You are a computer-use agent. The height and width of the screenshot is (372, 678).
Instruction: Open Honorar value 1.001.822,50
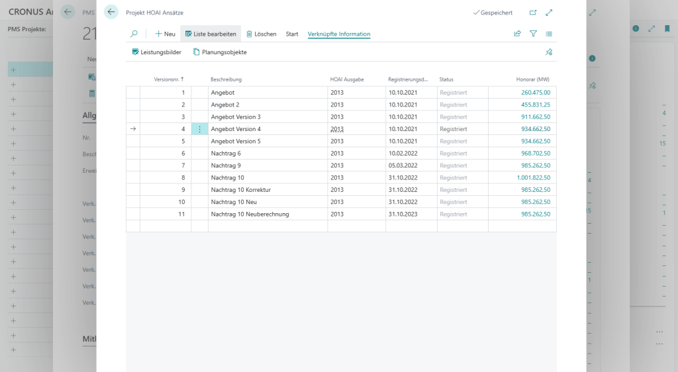(x=534, y=177)
